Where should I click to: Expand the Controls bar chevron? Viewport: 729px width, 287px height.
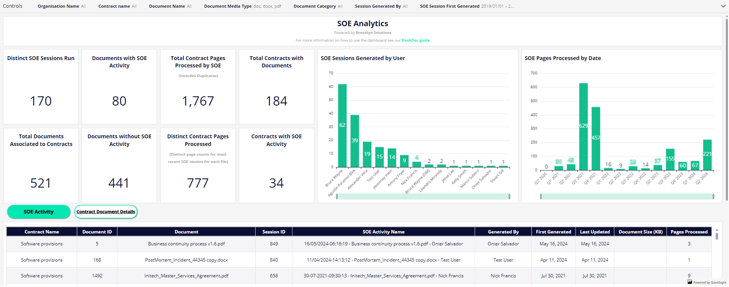[x=723, y=6]
